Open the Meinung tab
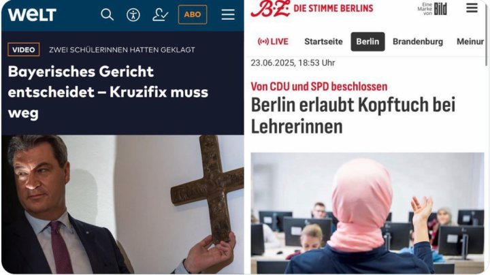This screenshot has width=490, height=275. 470,42
